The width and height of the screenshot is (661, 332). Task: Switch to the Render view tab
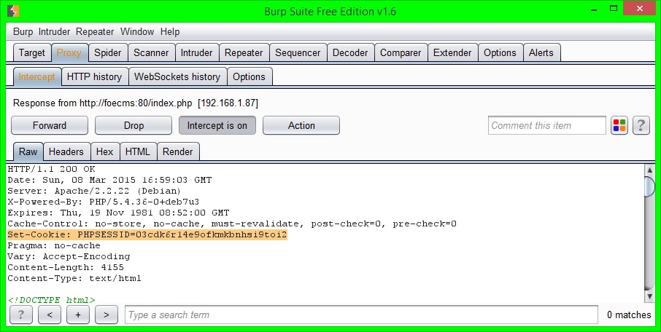point(178,152)
